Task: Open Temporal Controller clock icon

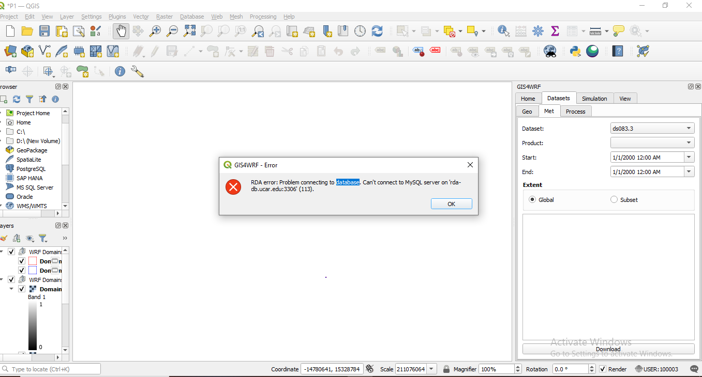Action: (360, 31)
